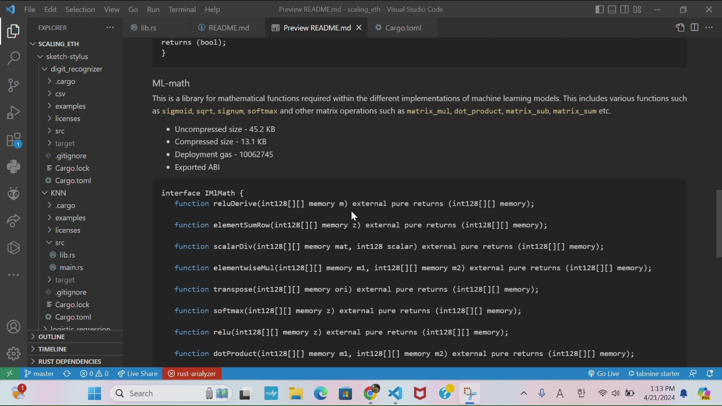The height and width of the screenshot is (406, 722).
Task: Click the editor vertical scrollbar thumb
Action: click(719, 223)
